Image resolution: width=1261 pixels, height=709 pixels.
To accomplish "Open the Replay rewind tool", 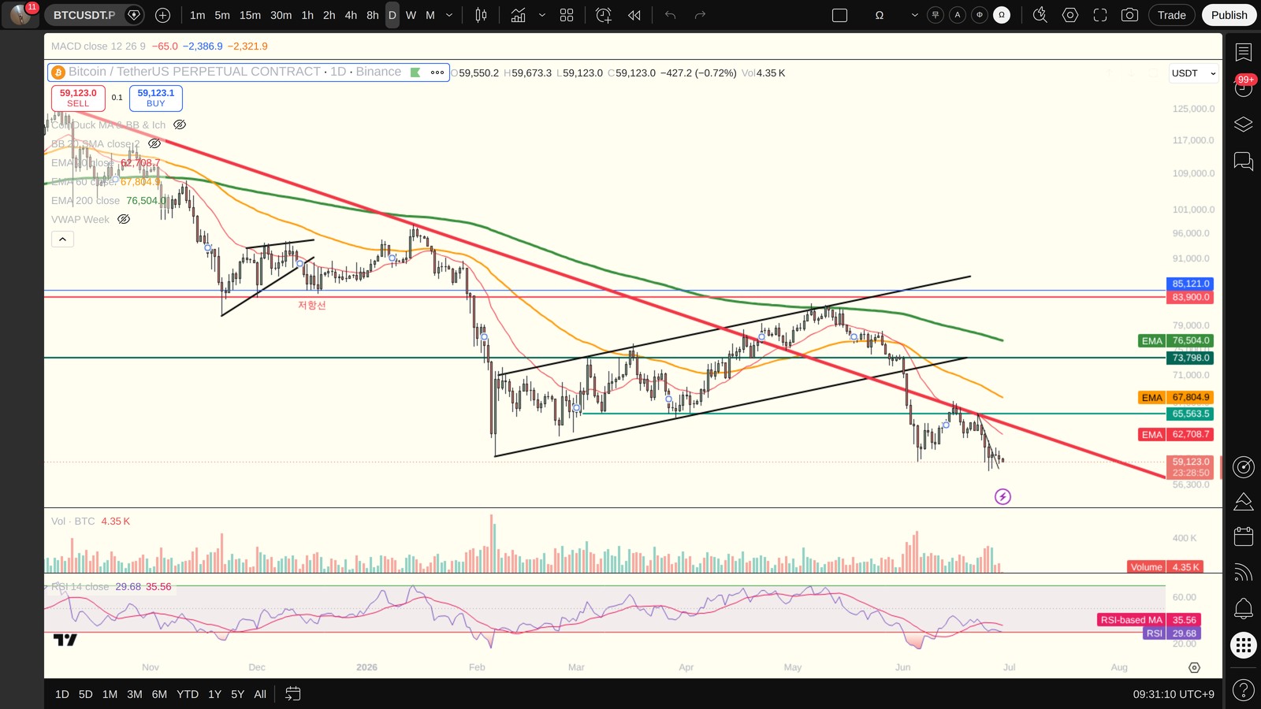I will [634, 15].
